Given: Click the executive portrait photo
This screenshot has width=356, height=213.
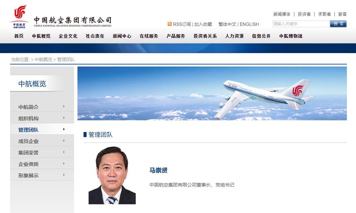Looking at the screenshot, I should coord(112,175).
